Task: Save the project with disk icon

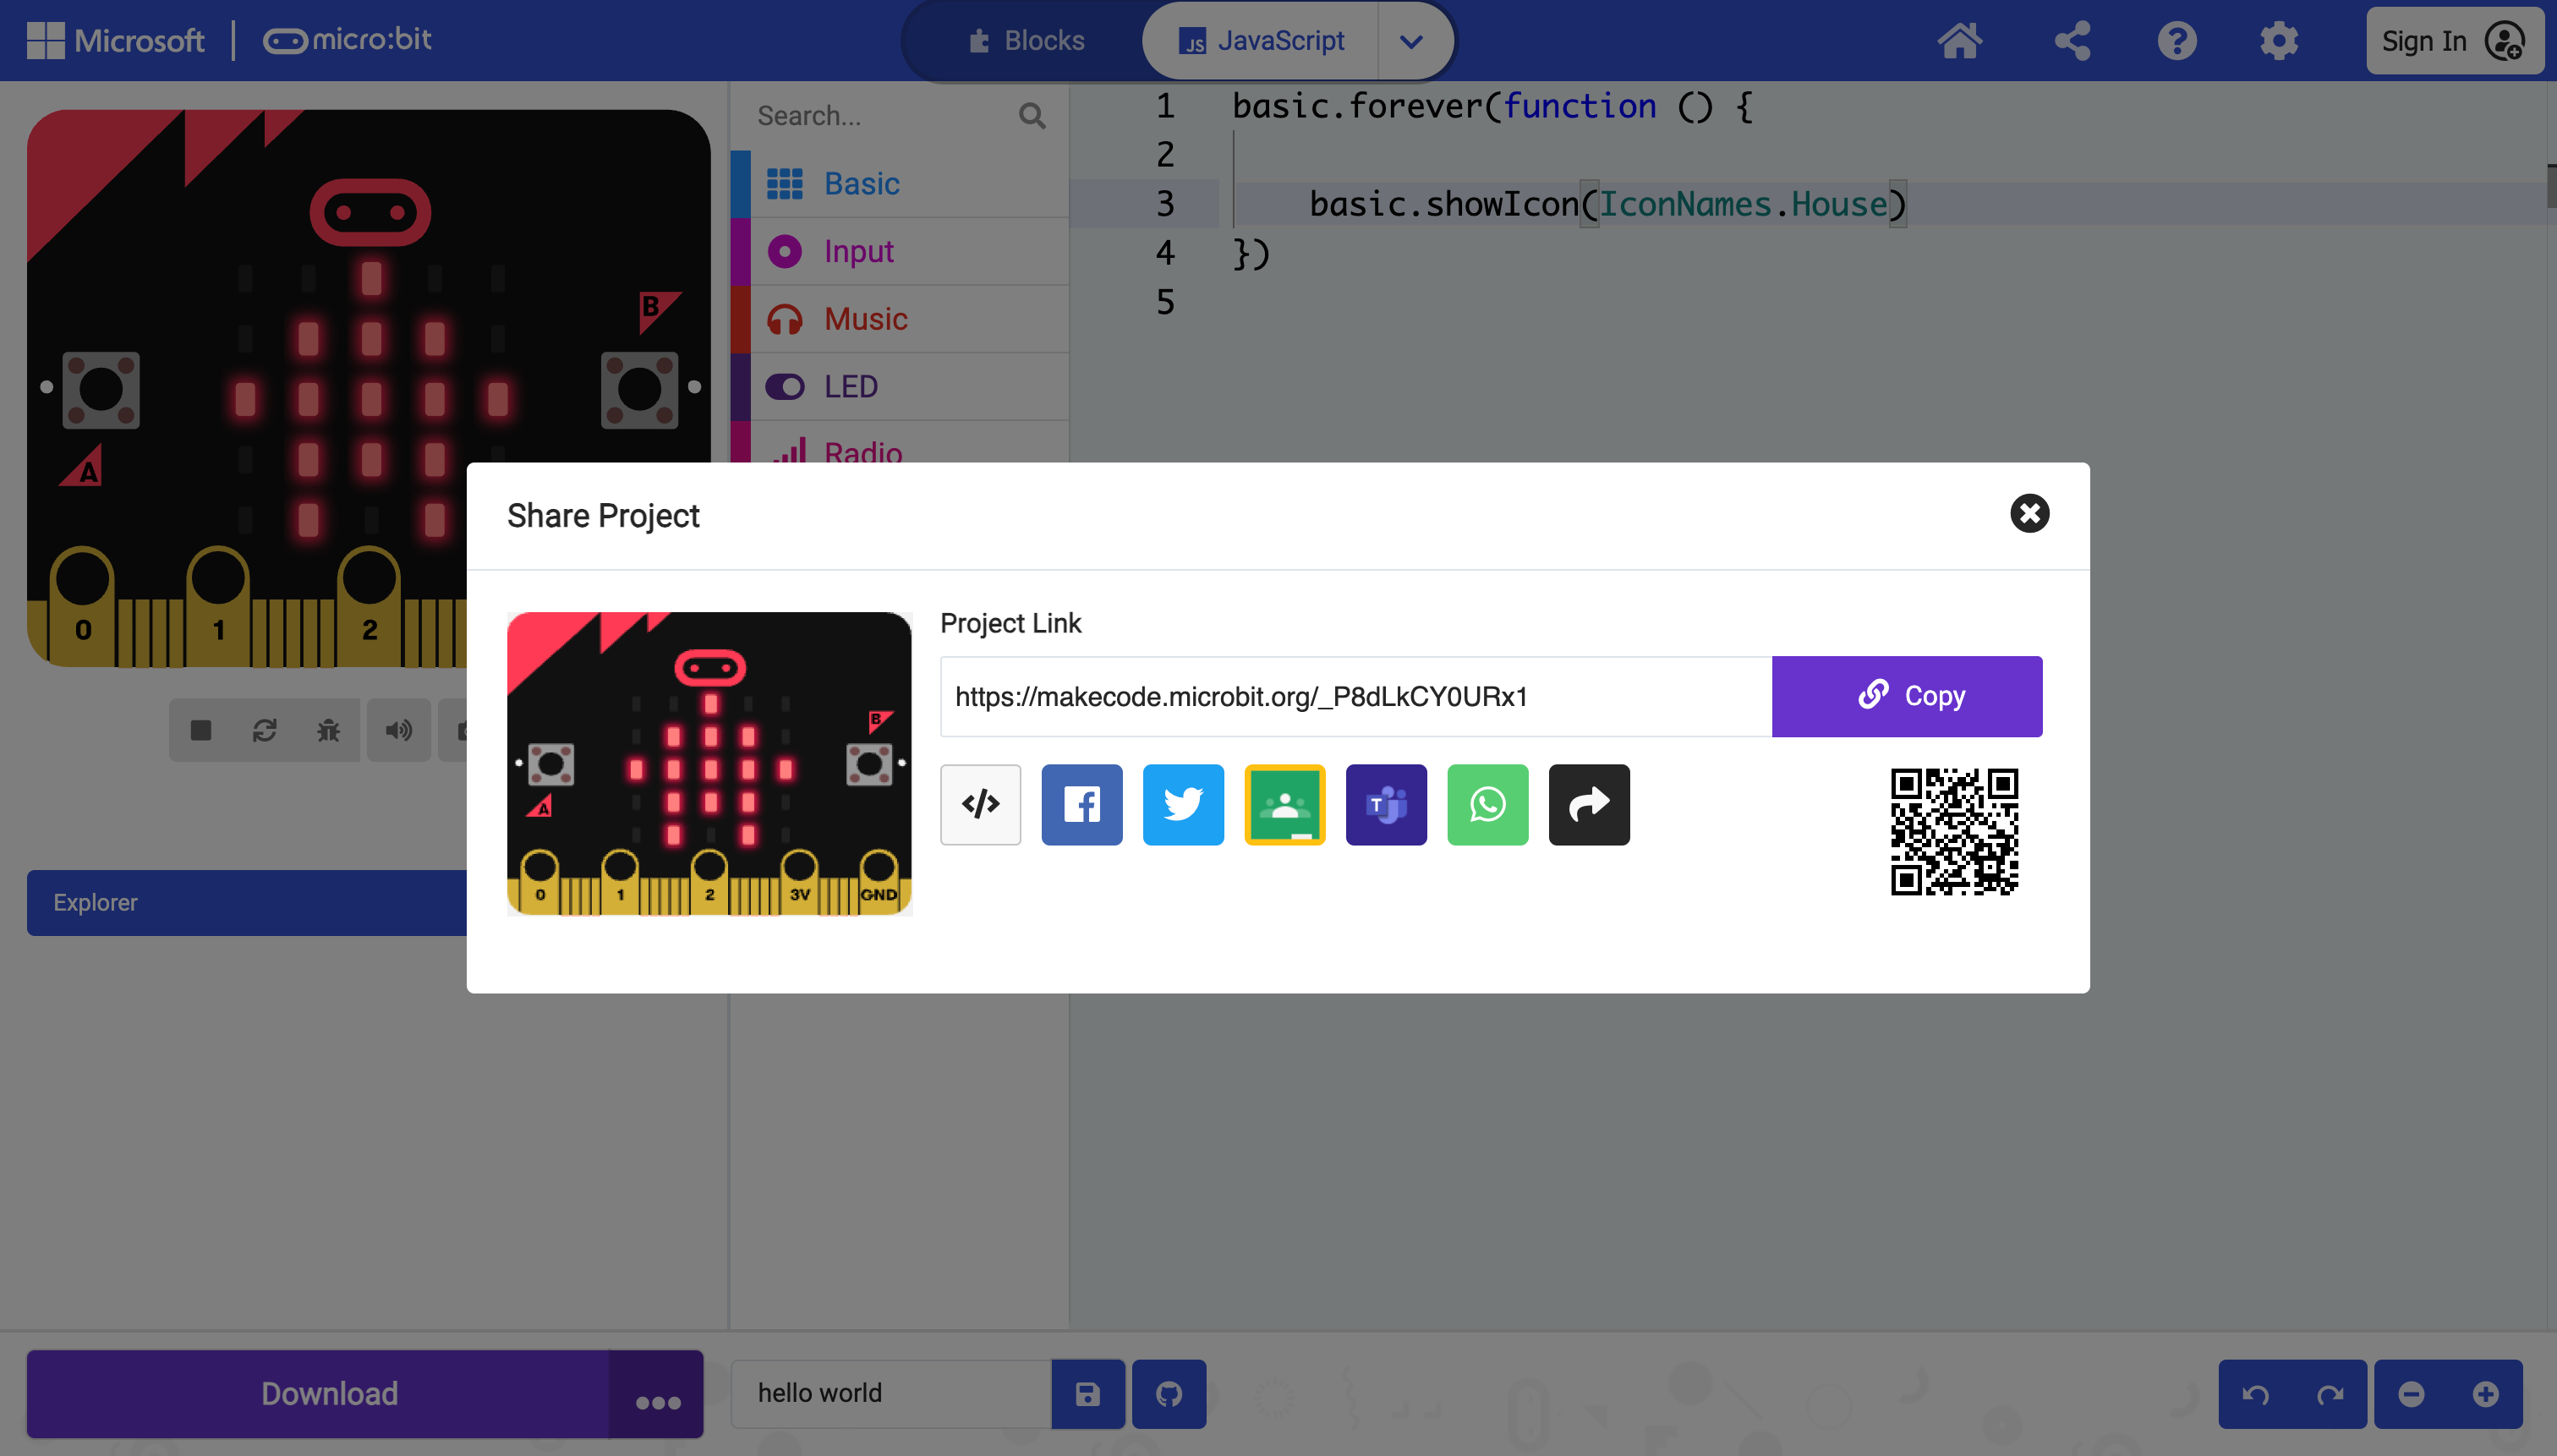Action: 1087,1393
